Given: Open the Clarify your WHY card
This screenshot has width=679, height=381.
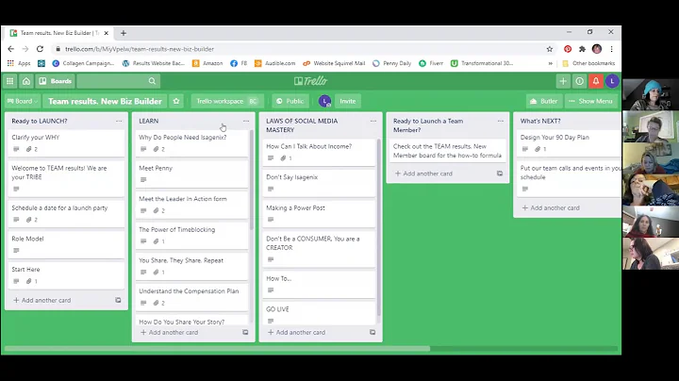Looking at the screenshot, I should (66, 143).
